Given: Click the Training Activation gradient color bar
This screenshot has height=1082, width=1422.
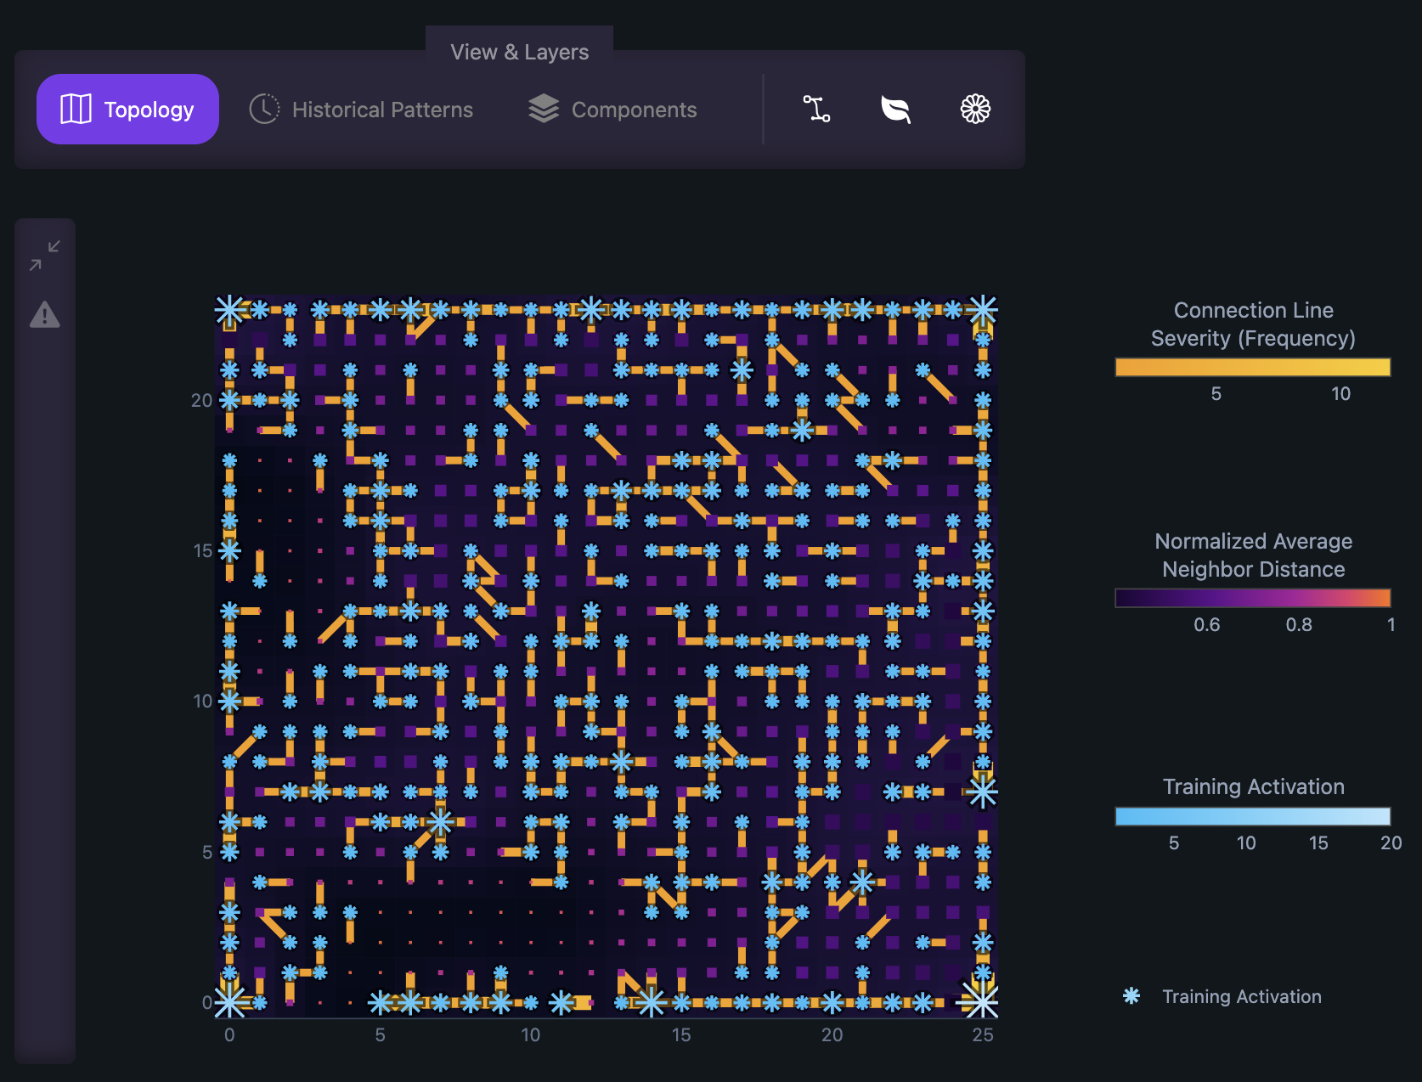Looking at the screenshot, I should click(x=1253, y=816).
